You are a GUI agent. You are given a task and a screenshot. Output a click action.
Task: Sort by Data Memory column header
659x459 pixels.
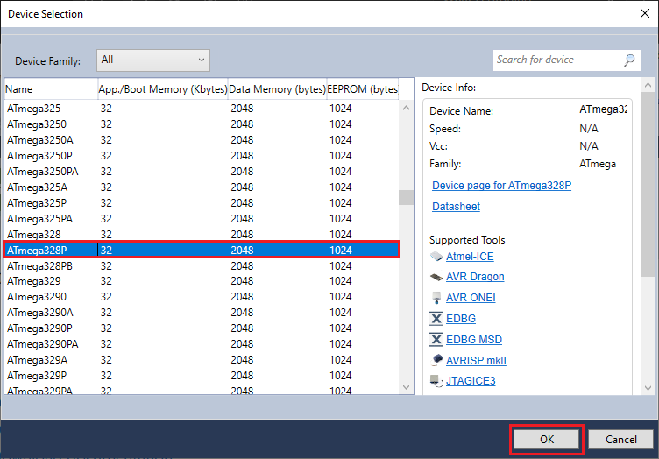(277, 89)
